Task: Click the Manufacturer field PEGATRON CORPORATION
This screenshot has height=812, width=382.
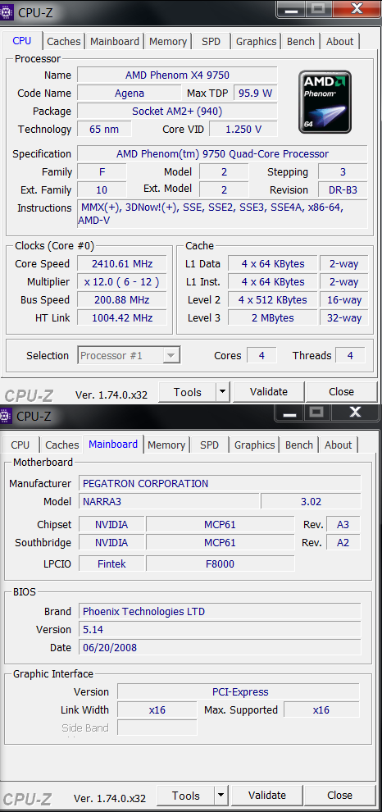Action: [220, 484]
